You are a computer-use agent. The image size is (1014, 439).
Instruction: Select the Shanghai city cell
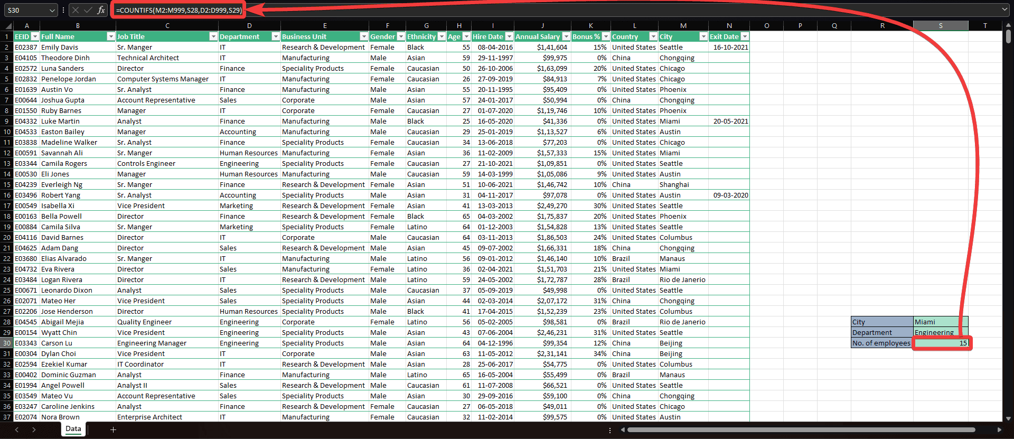point(683,184)
